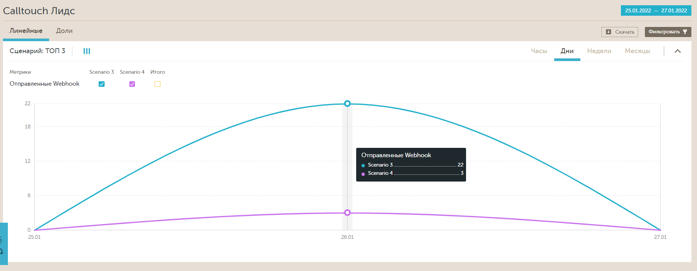Click the download icon beside Скачать
697x271 pixels.
[608, 32]
